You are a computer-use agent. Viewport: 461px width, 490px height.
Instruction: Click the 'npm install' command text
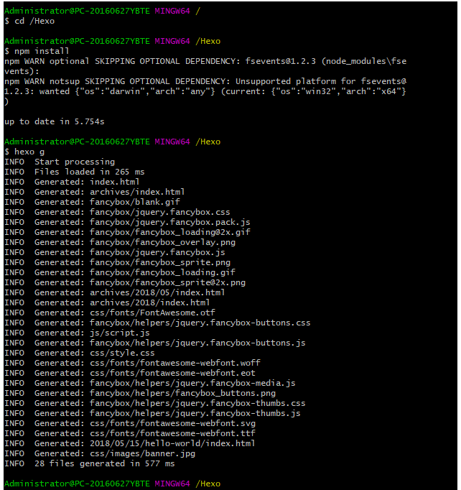(x=42, y=51)
